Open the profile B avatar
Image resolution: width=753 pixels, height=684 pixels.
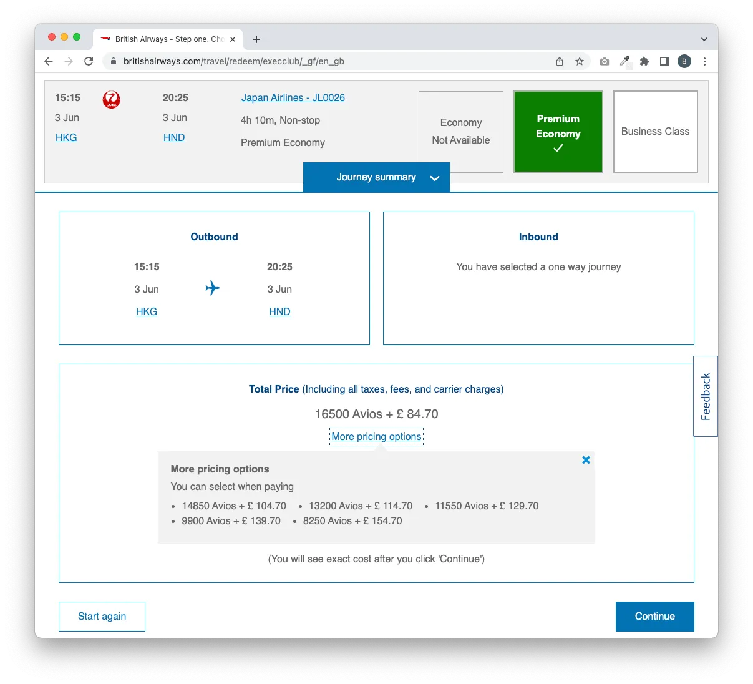[684, 61]
